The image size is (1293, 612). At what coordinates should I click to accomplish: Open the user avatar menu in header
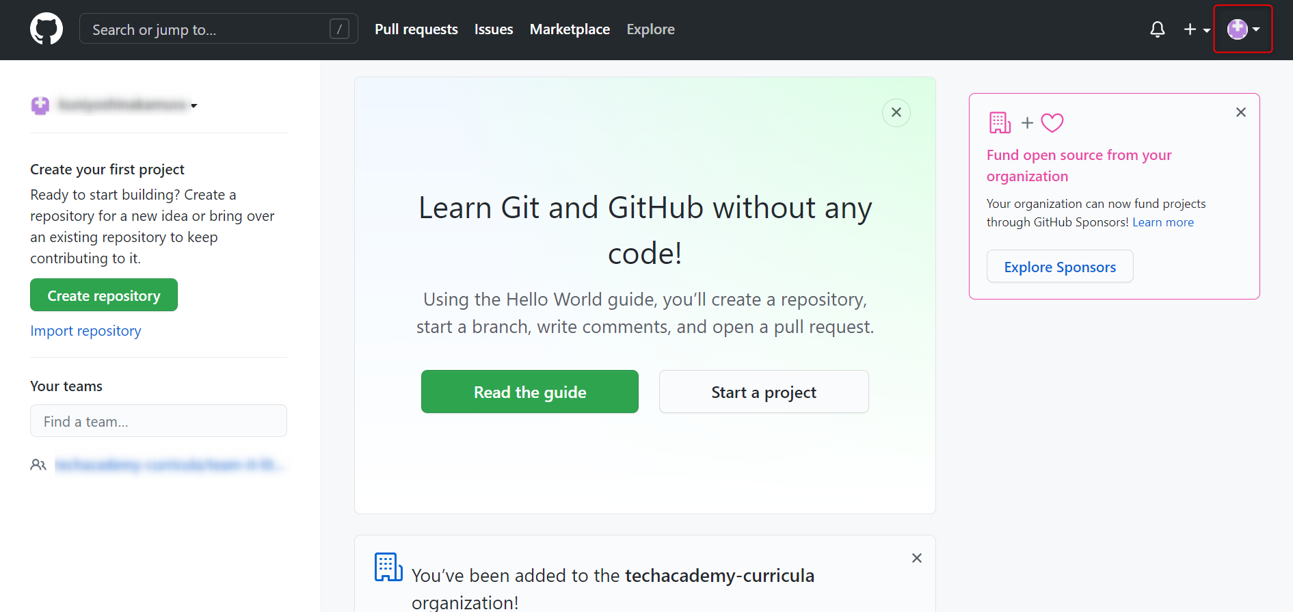pos(1243,29)
